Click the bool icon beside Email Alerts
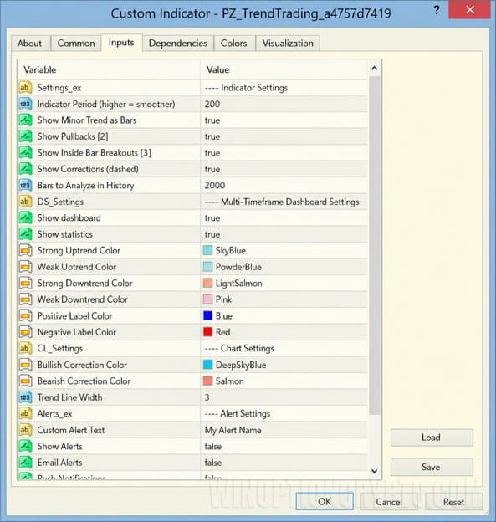496x522 pixels. click(25, 463)
